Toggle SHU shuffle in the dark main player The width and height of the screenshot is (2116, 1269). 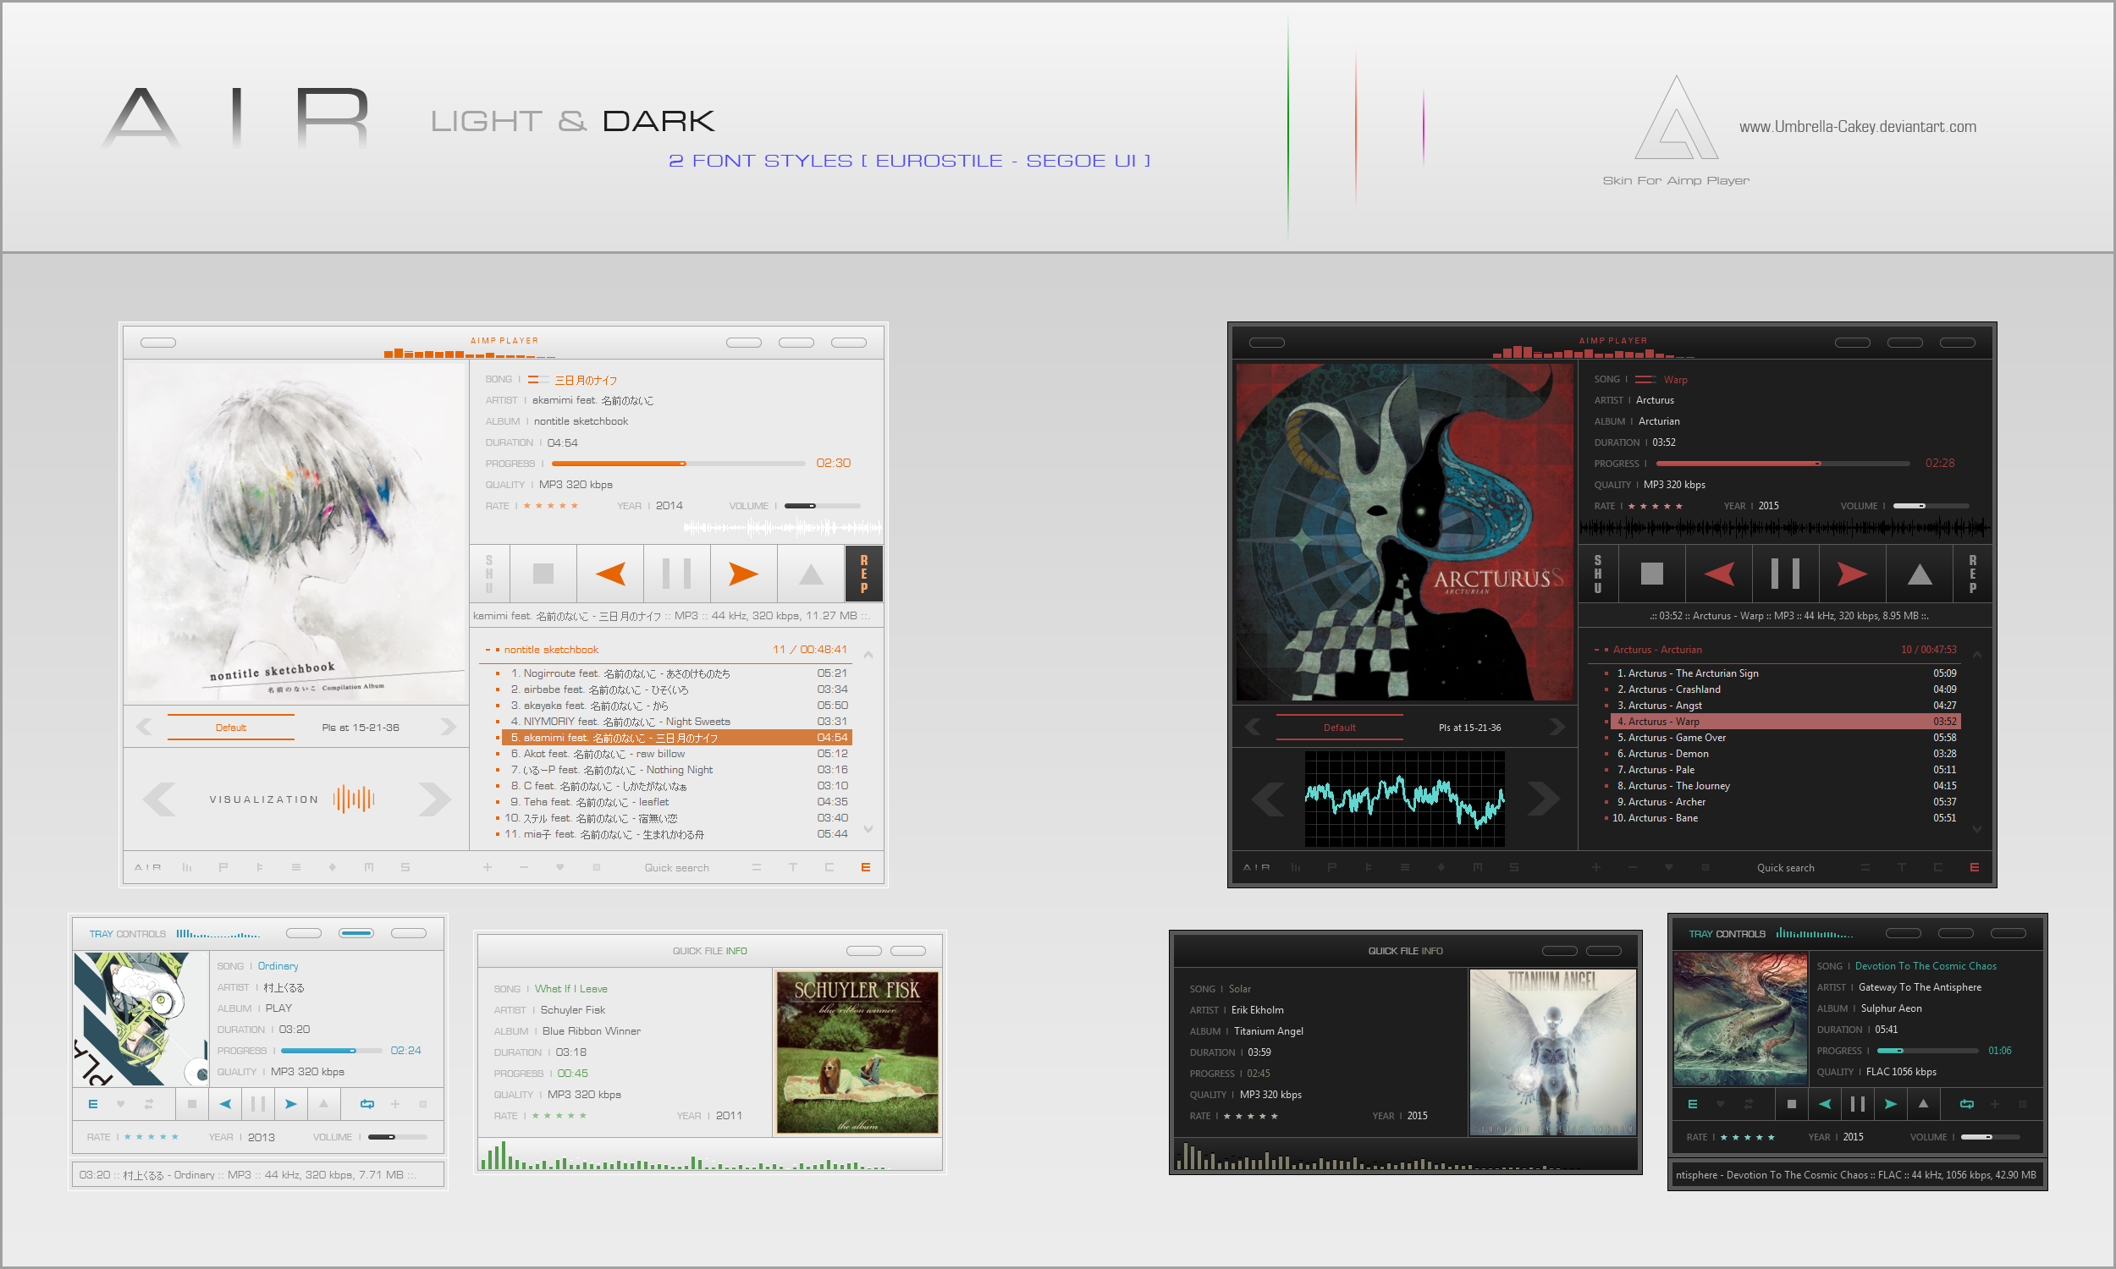1598,573
